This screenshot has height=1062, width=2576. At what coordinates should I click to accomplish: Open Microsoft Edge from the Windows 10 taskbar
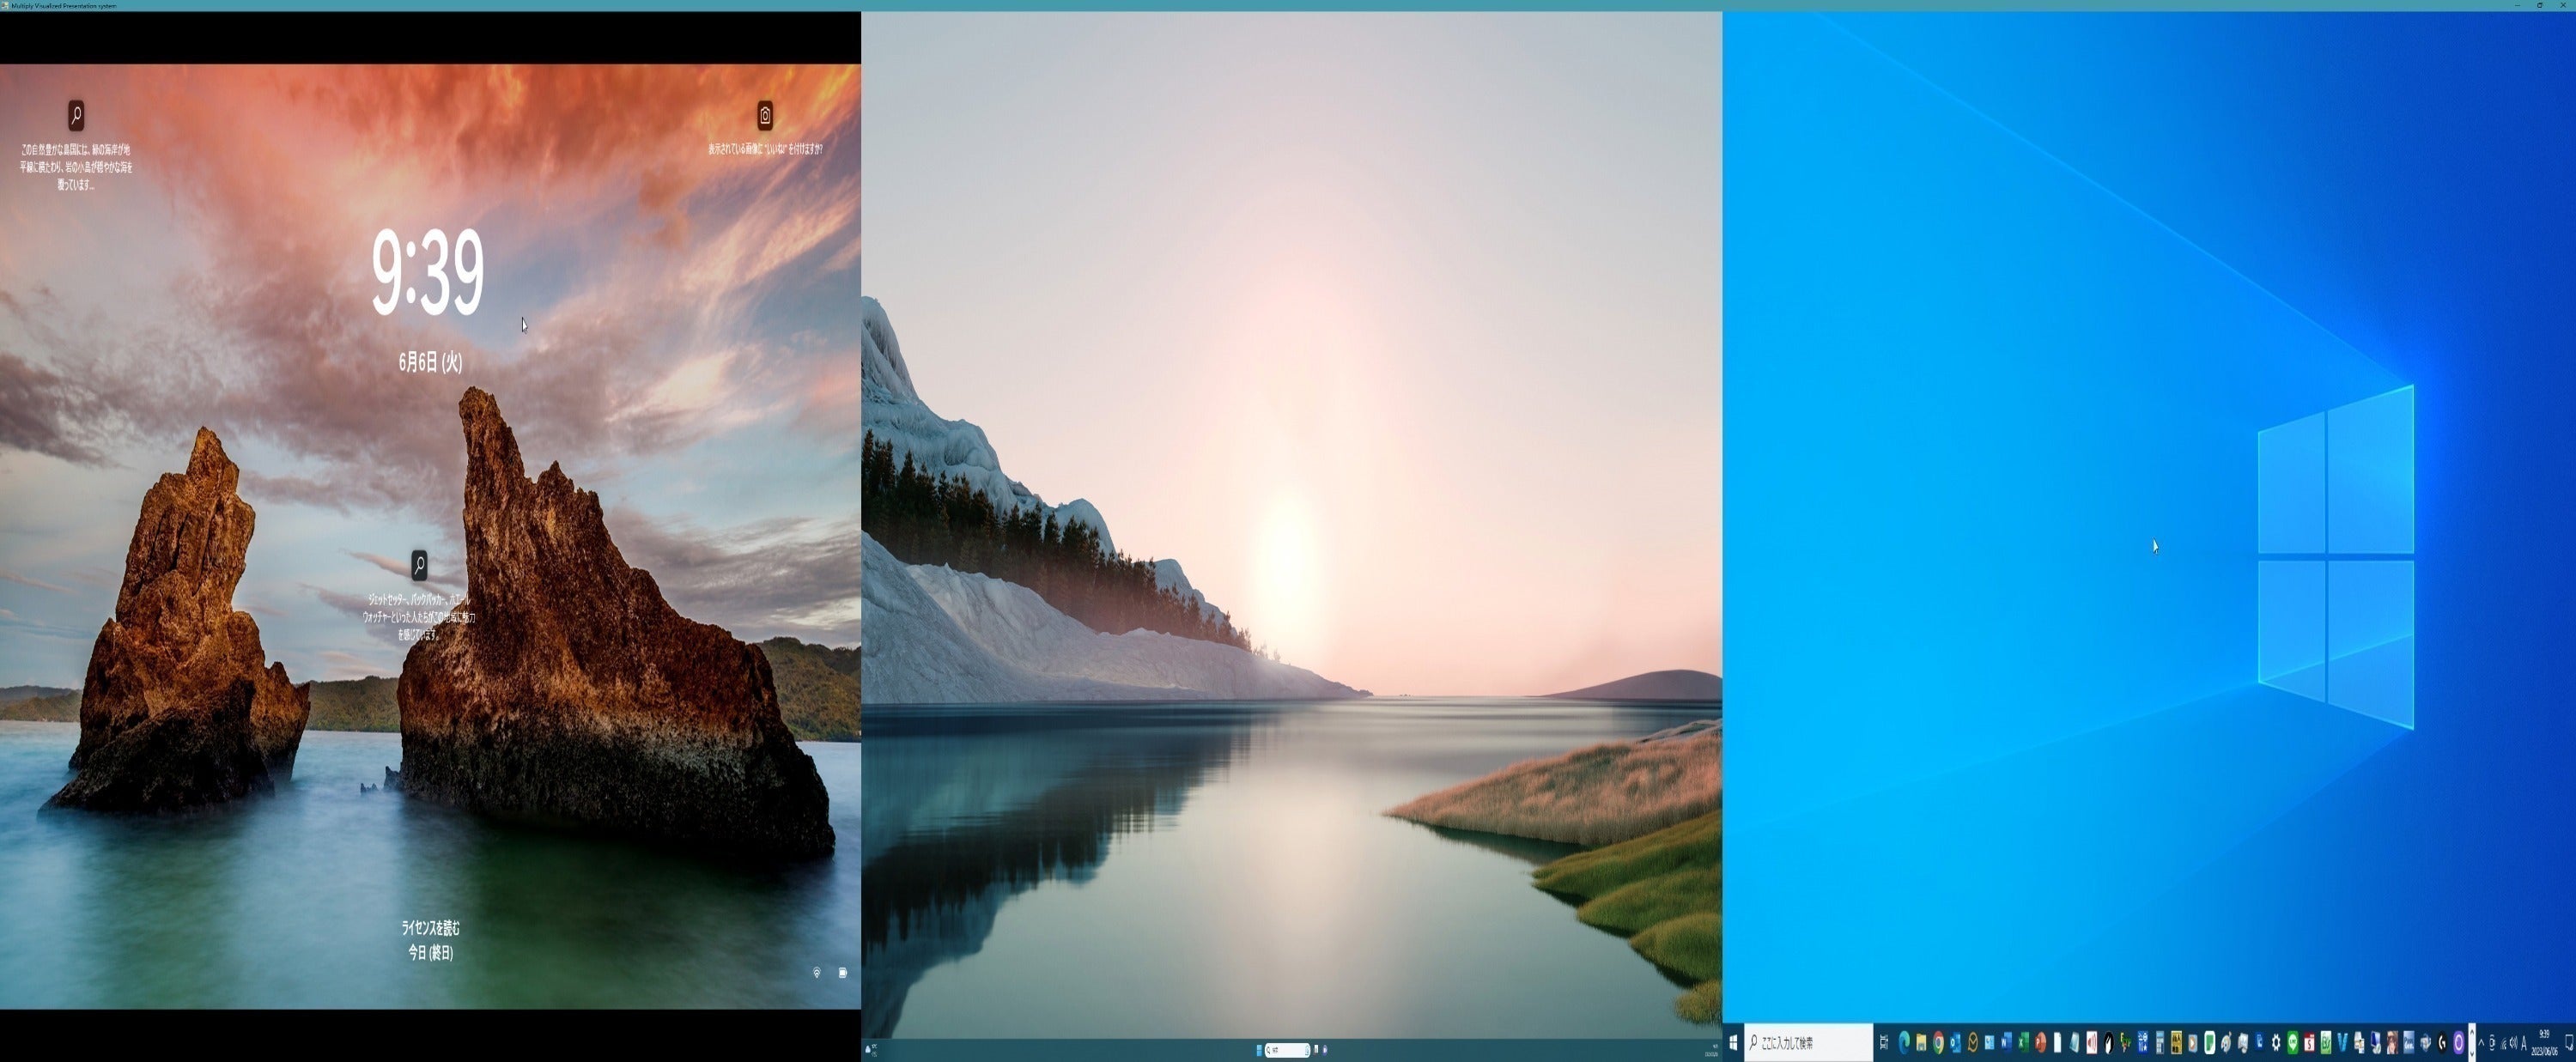point(1904,1043)
